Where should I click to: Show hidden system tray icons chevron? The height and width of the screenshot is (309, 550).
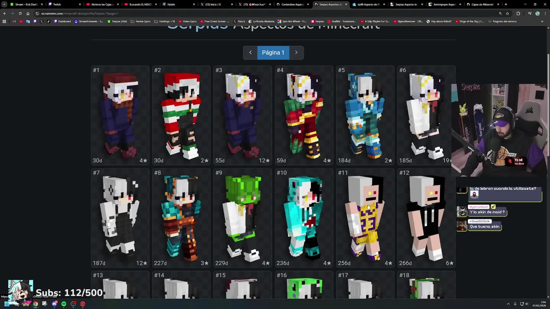[x=508, y=304]
